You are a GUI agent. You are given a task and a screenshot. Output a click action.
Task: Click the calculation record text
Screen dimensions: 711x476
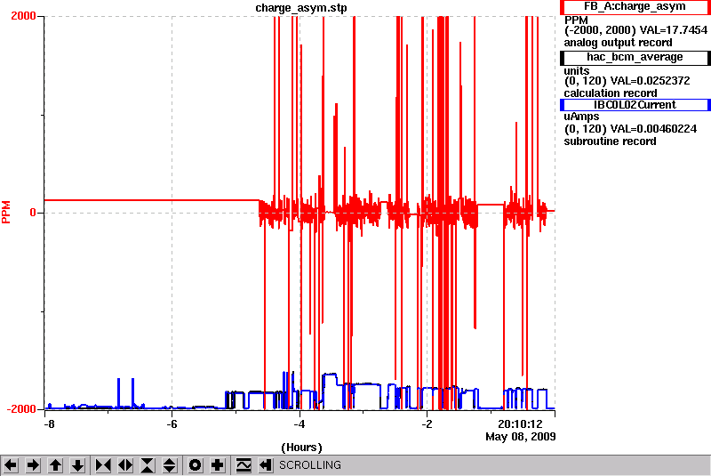[611, 93]
